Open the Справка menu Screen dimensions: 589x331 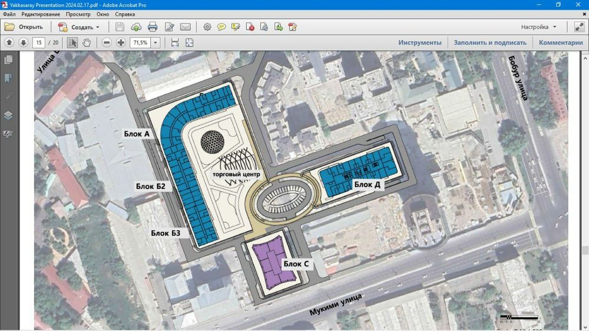(125, 14)
